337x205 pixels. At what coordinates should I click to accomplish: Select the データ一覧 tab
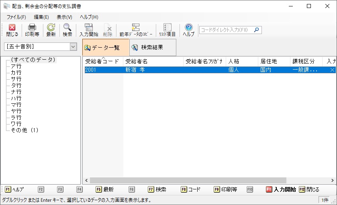pyautogui.click(x=106, y=47)
